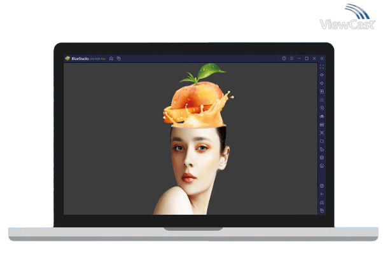
Task: Take a screenshot using sidebar icon
Action: point(322,133)
